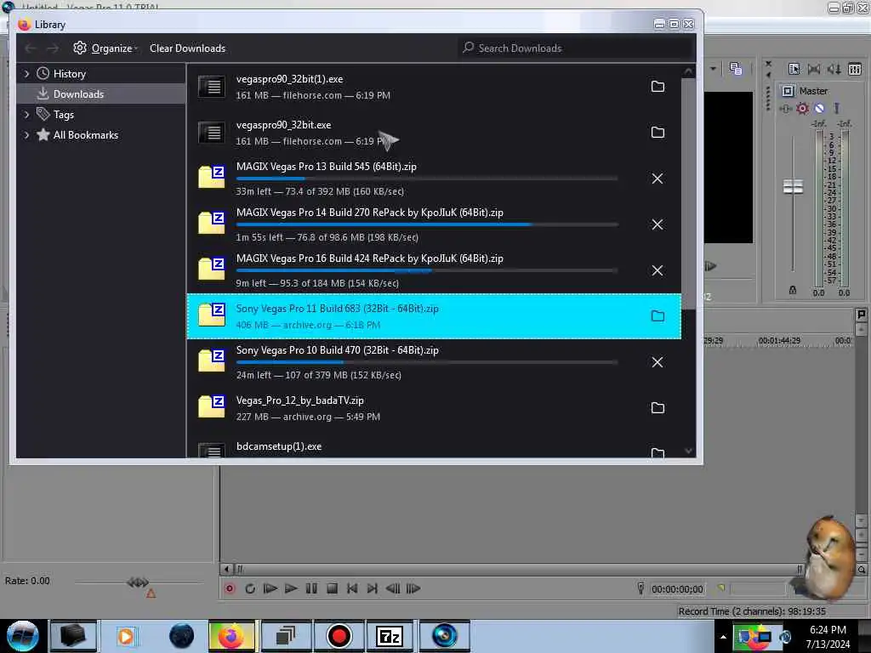The image size is (871, 653).
Task: Select MAGIX Vegas Pro 14 Build 270 entry
Action: pyautogui.click(x=434, y=224)
